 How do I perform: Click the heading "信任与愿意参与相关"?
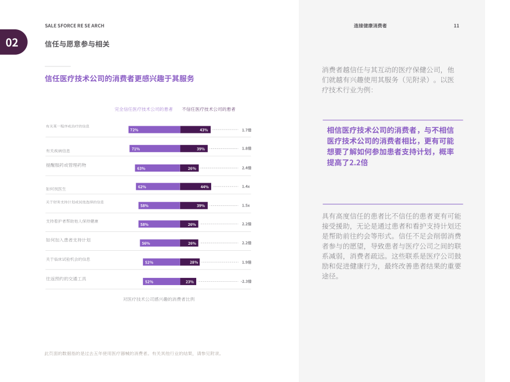click(77, 44)
